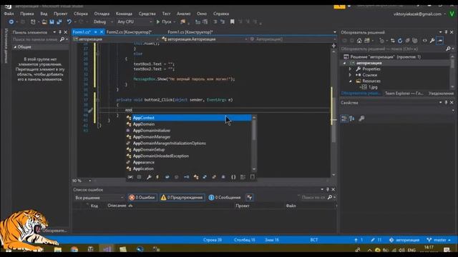
Task: Expand the Properties node in the tree
Action: tap(350, 69)
